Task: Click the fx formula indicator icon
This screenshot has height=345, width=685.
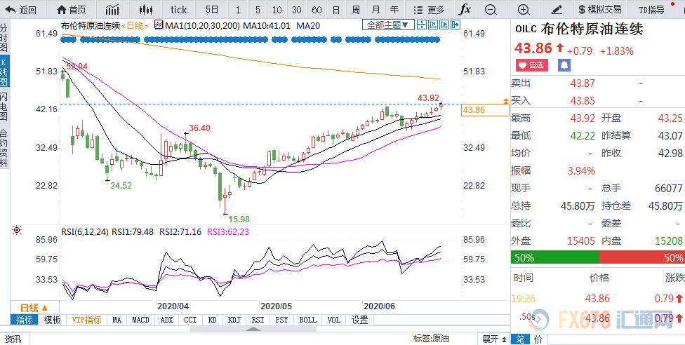Action: pyautogui.click(x=465, y=9)
